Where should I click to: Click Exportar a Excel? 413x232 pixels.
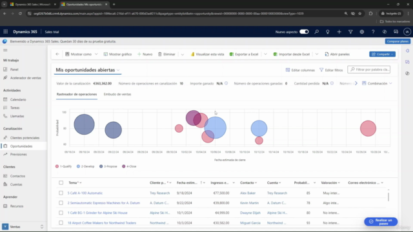(x=244, y=54)
